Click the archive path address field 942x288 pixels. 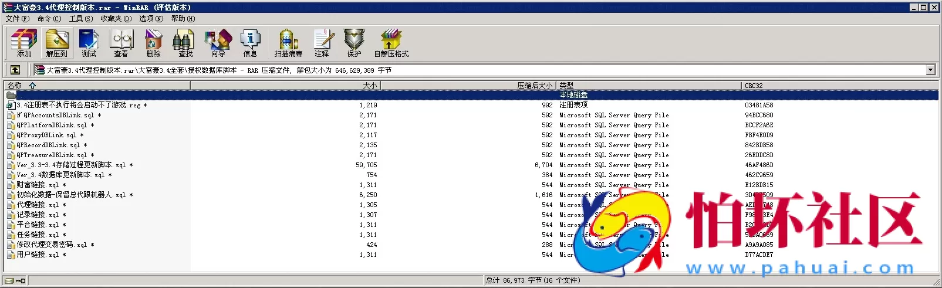point(470,70)
